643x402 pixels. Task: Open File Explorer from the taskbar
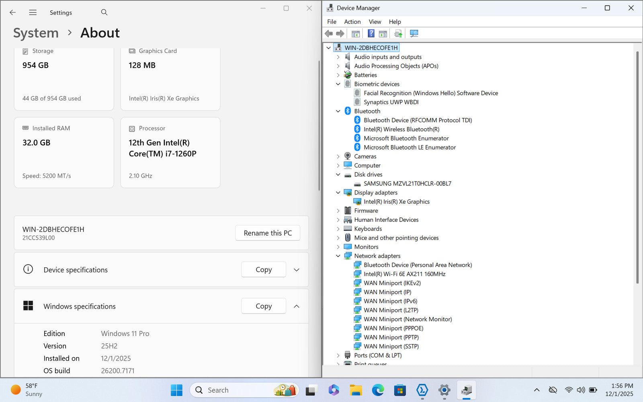(x=356, y=390)
